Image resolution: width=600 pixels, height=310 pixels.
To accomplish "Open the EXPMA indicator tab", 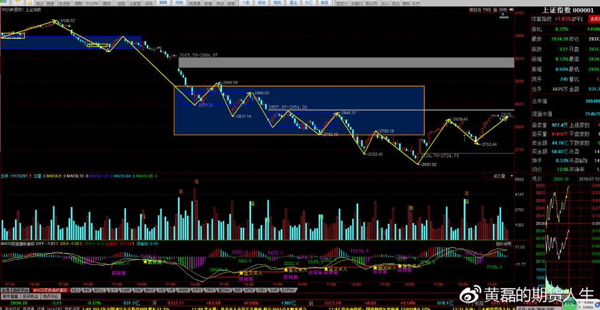I will coord(288,290).
